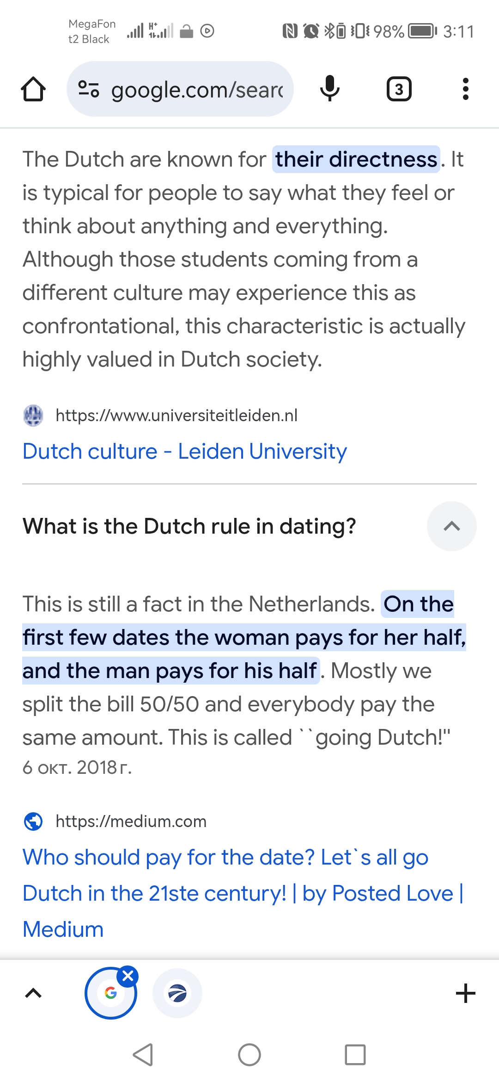The height and width of the screenshot is (1083, 499).
Task: Add a new tab with plus icon
Action: [x=465, y=993]
